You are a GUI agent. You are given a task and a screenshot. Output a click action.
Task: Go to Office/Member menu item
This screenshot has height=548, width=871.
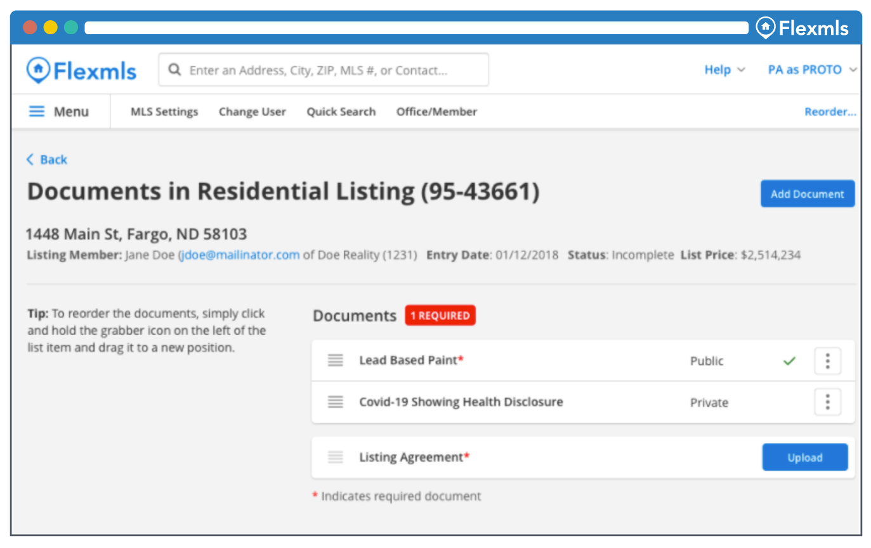pos(436,112)
